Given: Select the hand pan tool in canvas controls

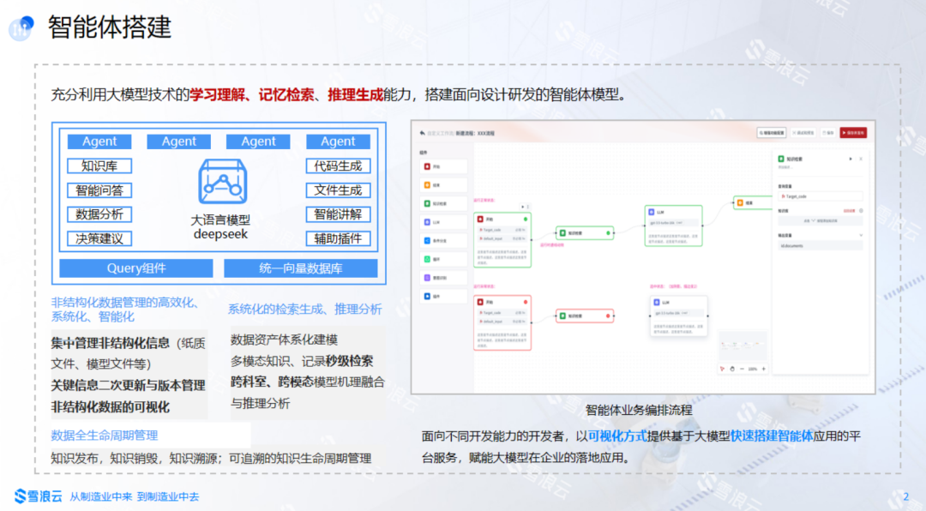Looking at the screenshot, I should [x=732, y=369].
